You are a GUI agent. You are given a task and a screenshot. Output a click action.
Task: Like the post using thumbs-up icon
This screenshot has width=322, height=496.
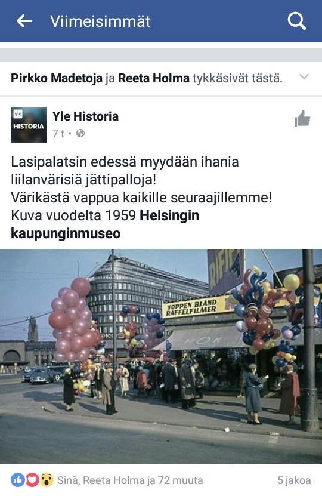[x=302, y=119]
